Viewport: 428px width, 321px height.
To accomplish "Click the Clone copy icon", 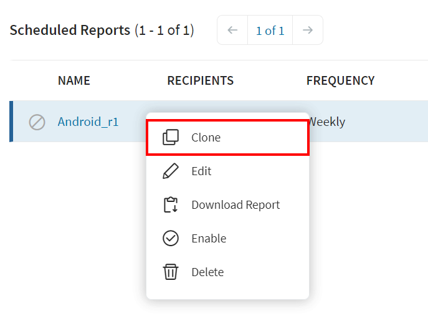I will (x=170, y=138).
